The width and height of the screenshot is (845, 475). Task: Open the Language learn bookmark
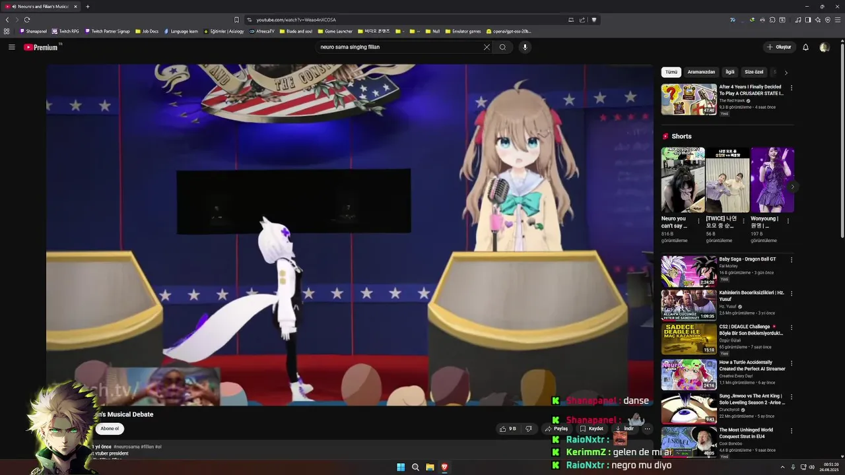pyautogui.click(x=181, y=31)
